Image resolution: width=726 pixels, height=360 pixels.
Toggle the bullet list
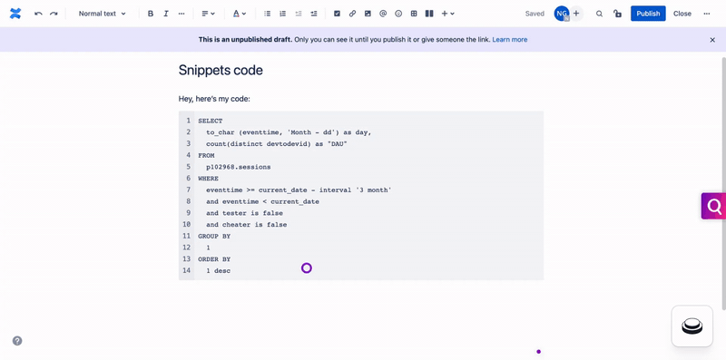(x=267, y=14)
